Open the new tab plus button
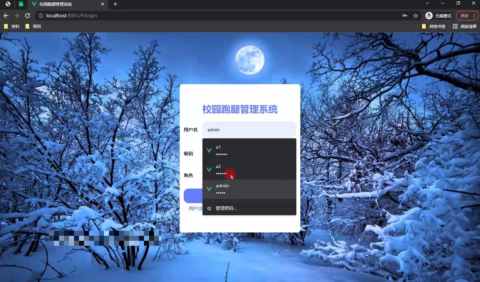480x282 pixels. coord(115,4)
